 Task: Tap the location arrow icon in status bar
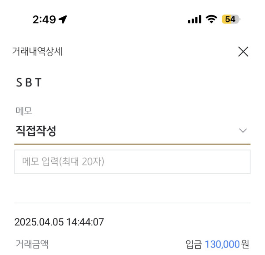[x=63, y=19]
